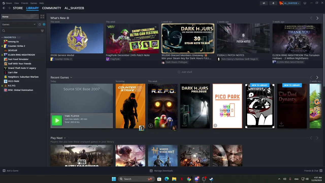Click Add a Game
The width and height of the screenshot is (325, 183).
tap(11, 171)
